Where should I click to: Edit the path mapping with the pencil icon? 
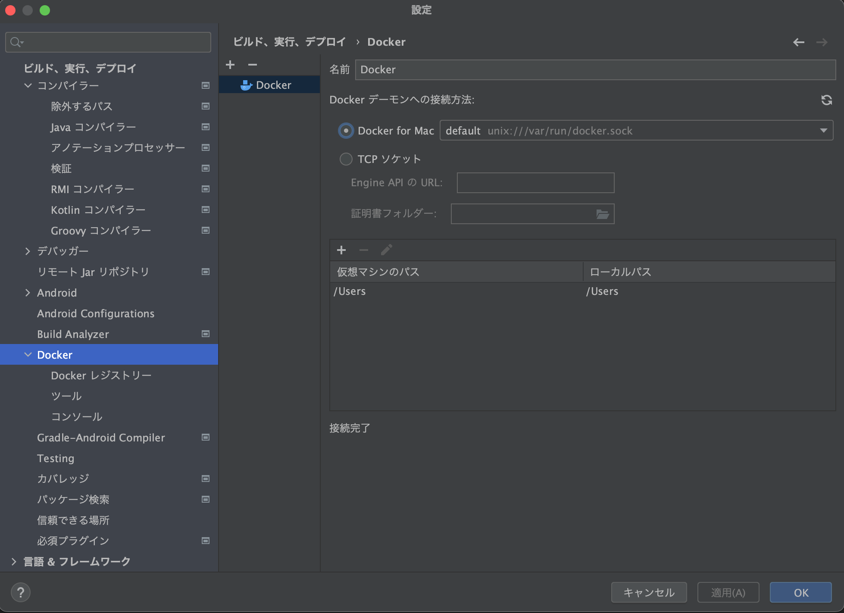pos(386,250)
